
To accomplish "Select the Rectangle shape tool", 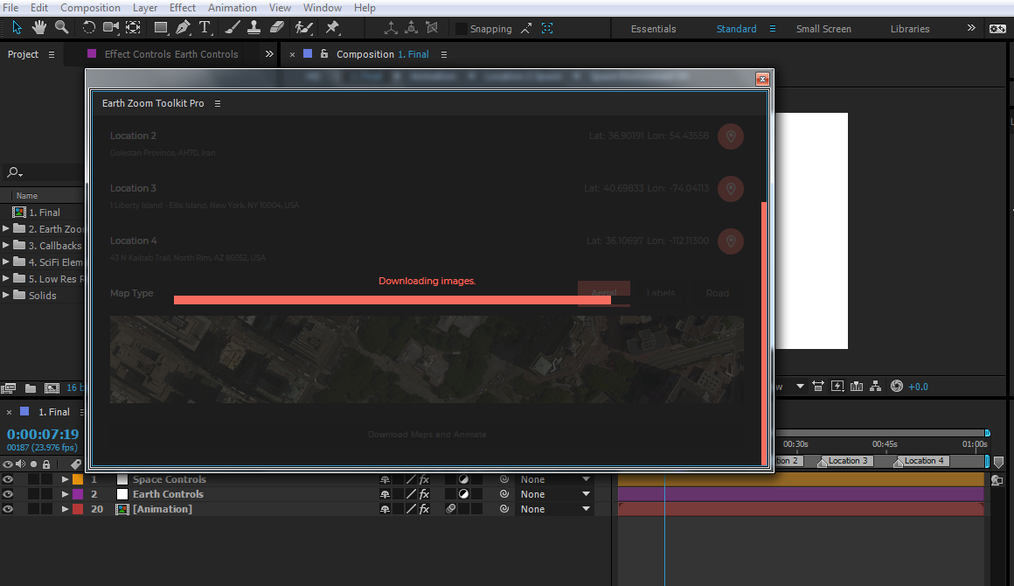I will click(160, 27).
